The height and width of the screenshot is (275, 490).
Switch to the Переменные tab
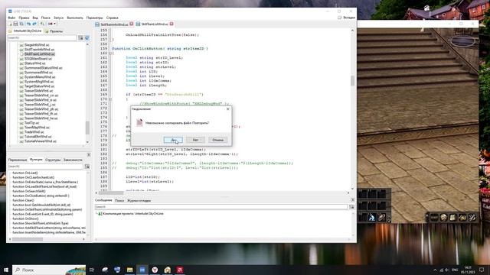(x=18, y=160)
